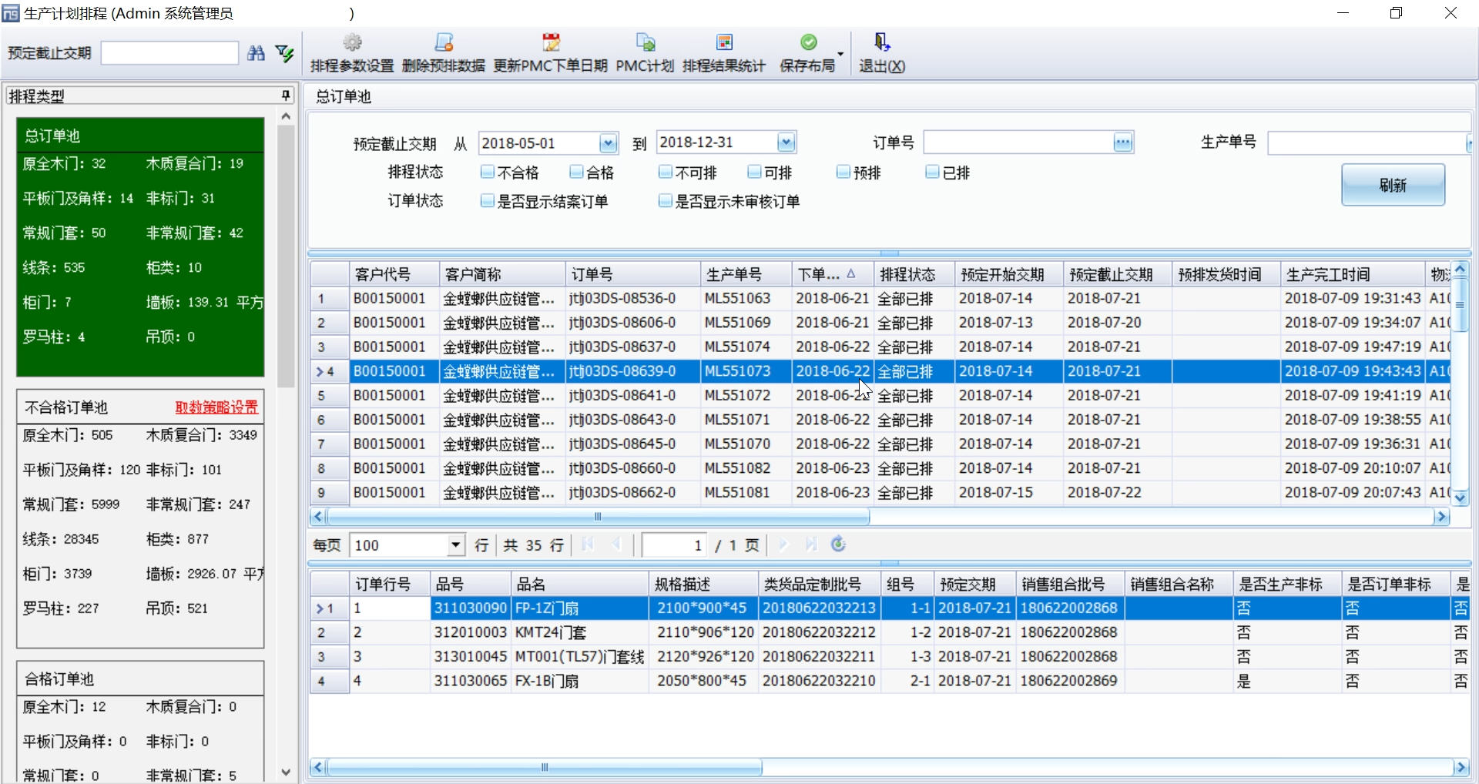
Task: Click left panel vertical scrollbar thumb
Action: coord(286,256)
